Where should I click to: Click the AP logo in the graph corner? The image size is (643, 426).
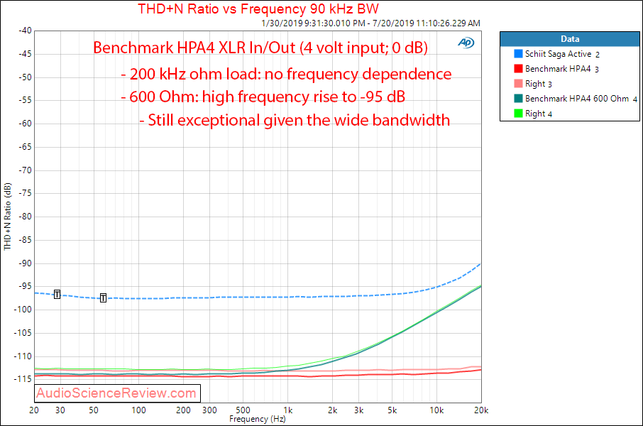tap(466, 43)
